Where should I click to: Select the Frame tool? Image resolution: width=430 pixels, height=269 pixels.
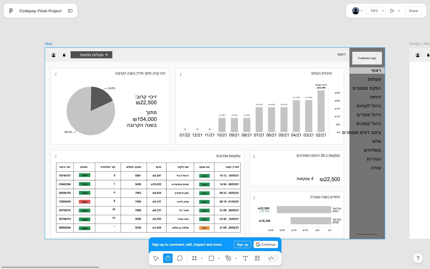[x=194, y=258]
